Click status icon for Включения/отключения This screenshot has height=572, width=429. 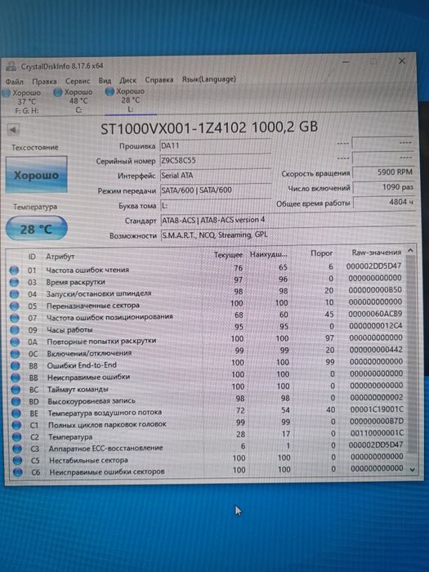16,354
